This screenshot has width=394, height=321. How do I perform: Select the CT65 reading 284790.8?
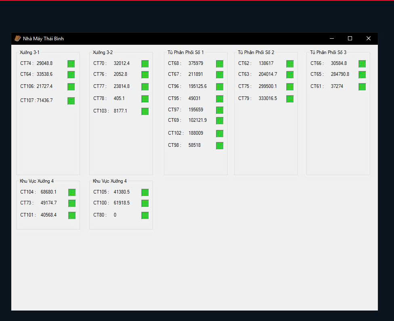pos(340,74)
